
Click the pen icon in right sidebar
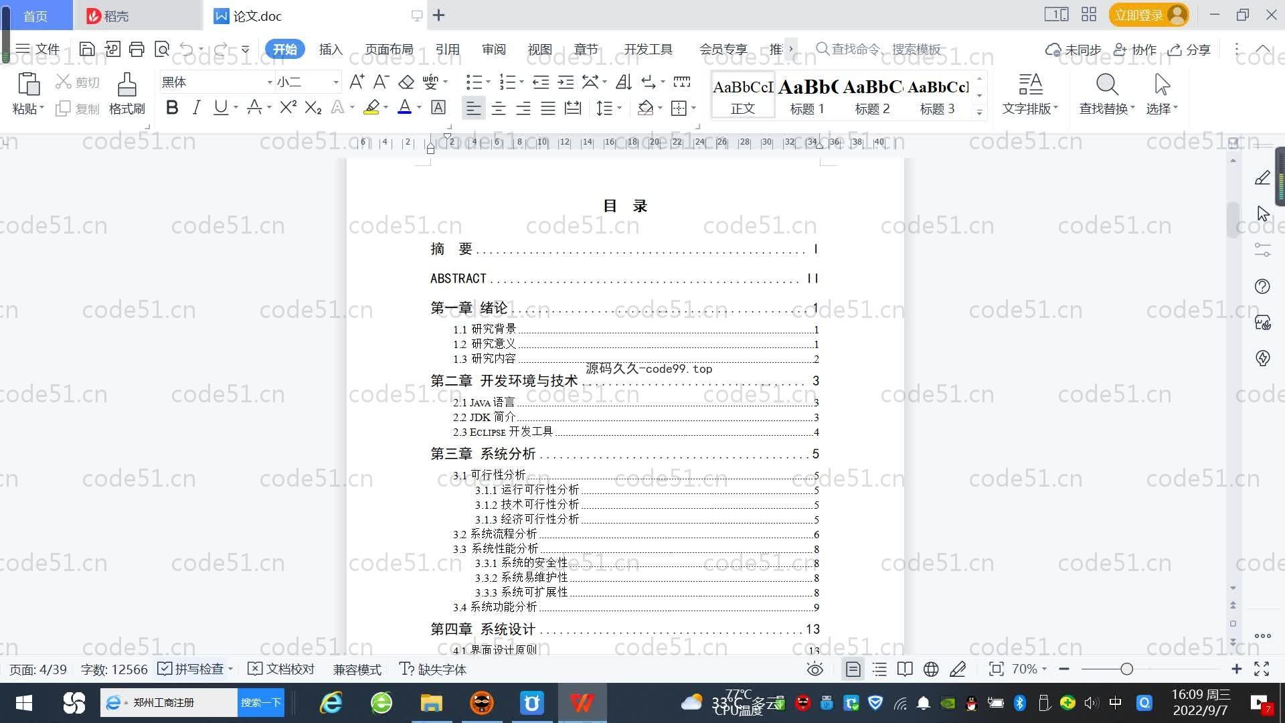point(1262,178)
